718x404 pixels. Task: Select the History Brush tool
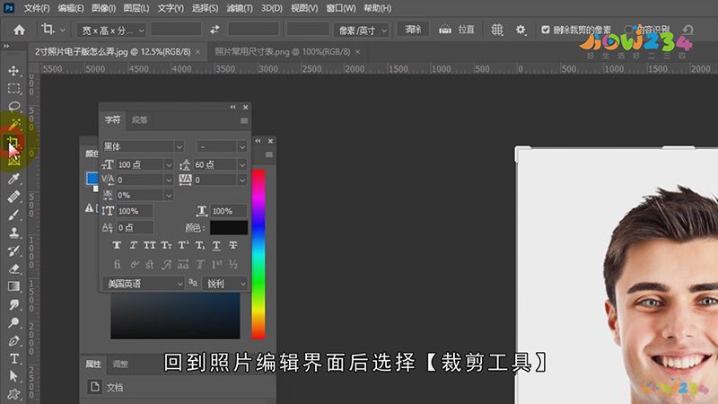coord(13,250)
